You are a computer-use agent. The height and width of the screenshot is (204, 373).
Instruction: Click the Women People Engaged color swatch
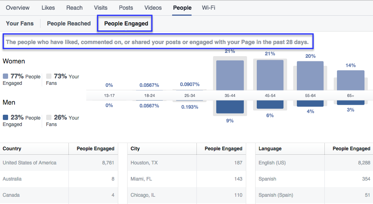(5, 76)
